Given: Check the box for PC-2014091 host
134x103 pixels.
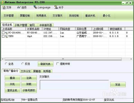Looking at the screenshot, I should click(3, 33).
